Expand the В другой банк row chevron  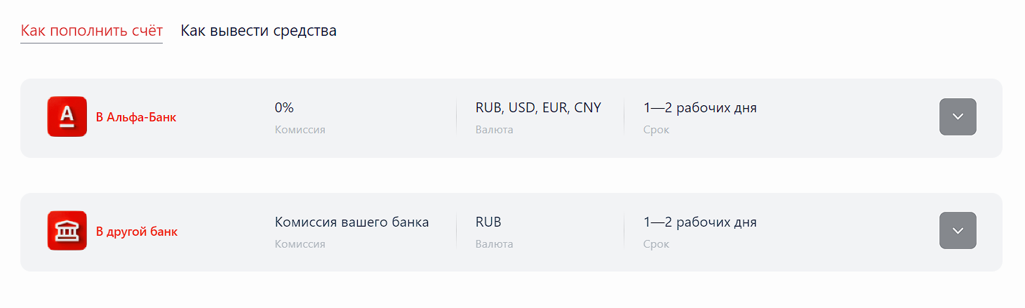pyautogui.click(x=958, y=231)
